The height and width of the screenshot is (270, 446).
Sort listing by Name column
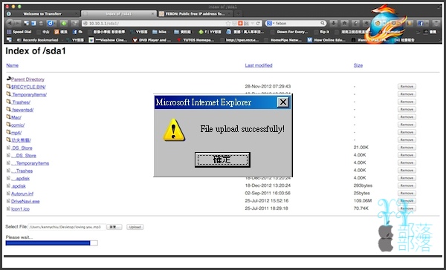pyautogui.click(x=12, y=65)
